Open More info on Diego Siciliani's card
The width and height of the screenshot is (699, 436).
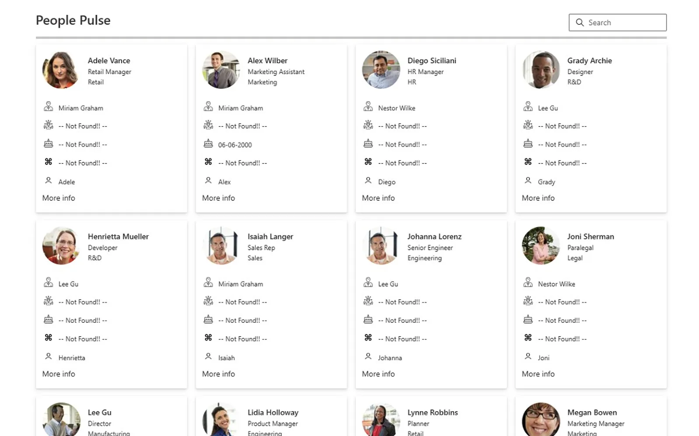pyautogui.click(x=378, y=198)
